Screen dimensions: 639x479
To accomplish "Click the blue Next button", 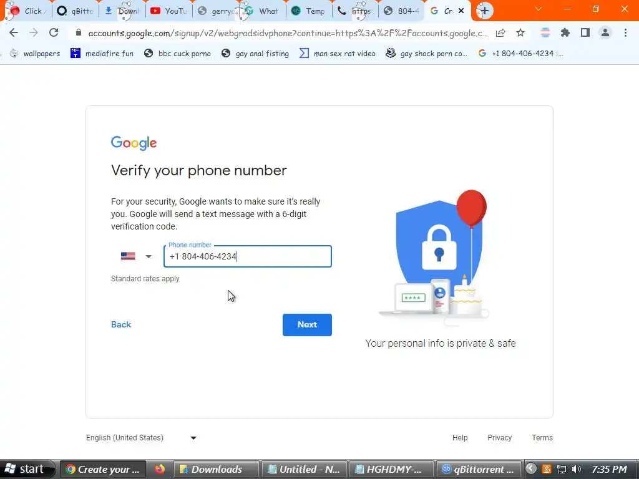I will [307, 324].
